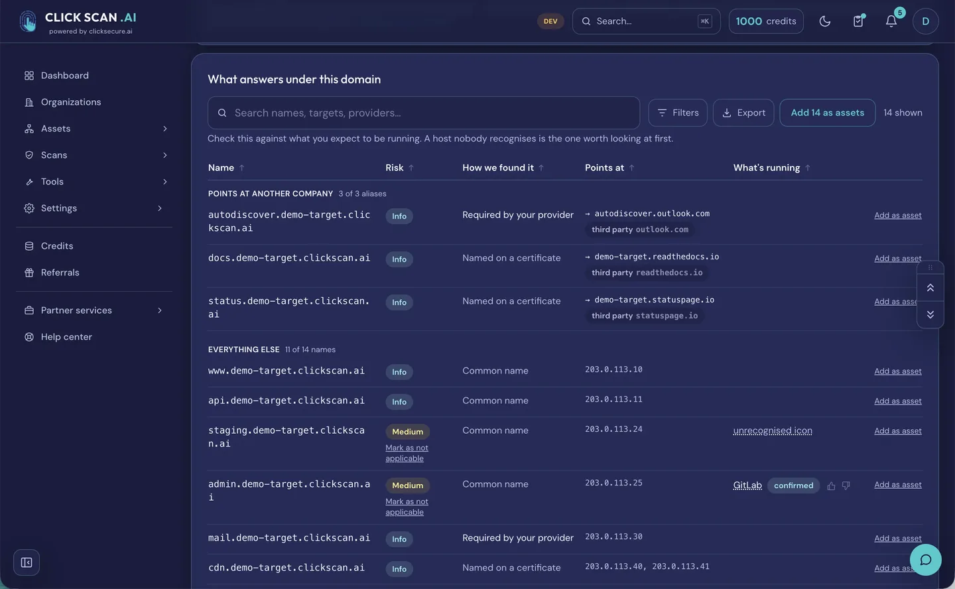The height and width of the screenshot is (589, 955).
Task: Click the Organizations building icon
Action: tap(29, 102)
